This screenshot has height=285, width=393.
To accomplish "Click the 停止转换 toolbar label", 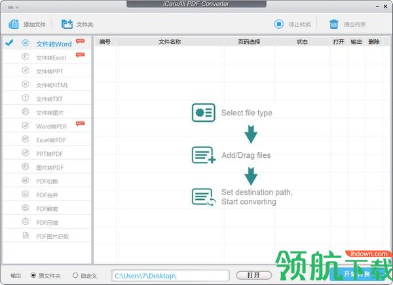I will coord(300,24).
